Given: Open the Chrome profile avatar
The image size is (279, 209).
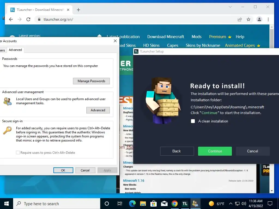Looking at the screenshot, I should (259, 19).
